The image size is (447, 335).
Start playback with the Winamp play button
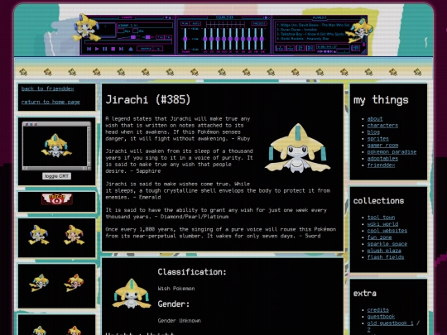pos(97,49)
